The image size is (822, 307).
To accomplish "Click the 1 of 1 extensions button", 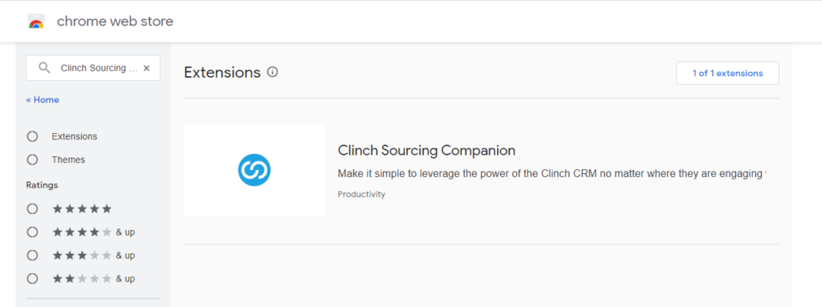I will (x=727, y=74).
